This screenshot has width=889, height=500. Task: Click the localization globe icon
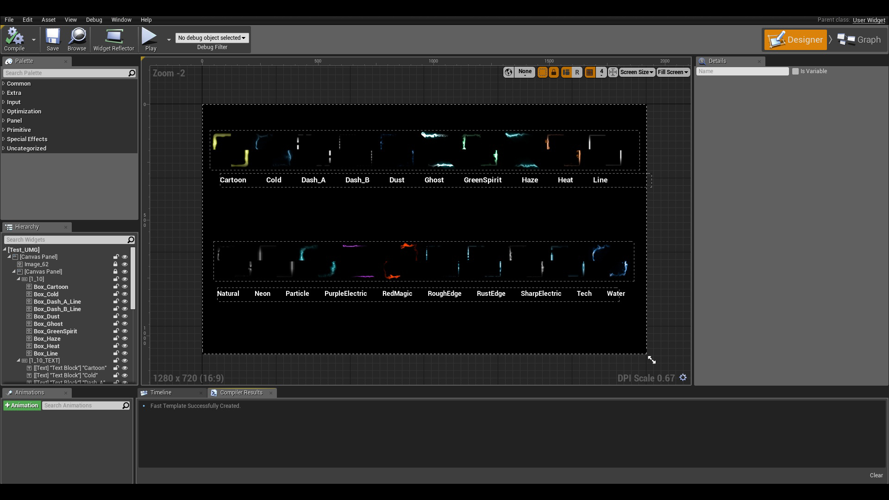point(508,72)
